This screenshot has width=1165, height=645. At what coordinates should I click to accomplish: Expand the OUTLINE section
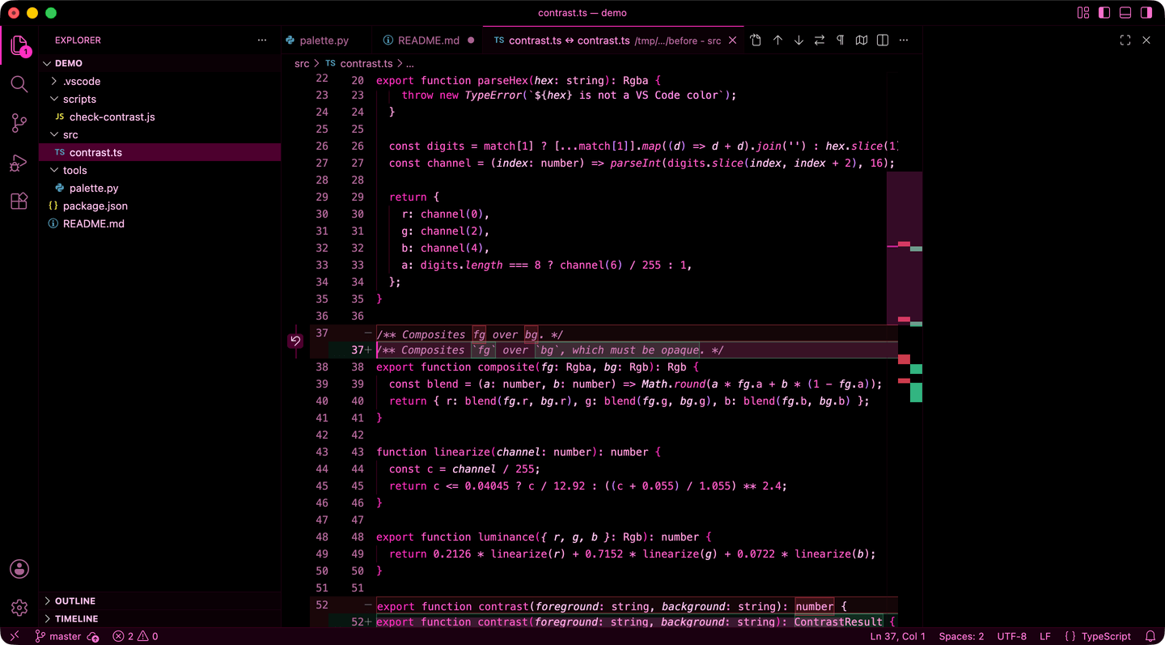[160, 600]
